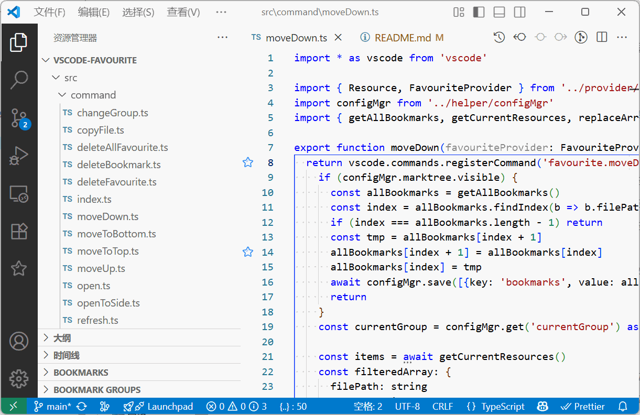The image size is (640, 415).
Task: Open errors and warnings count in status bar
Action: click(x=236, y=406)
